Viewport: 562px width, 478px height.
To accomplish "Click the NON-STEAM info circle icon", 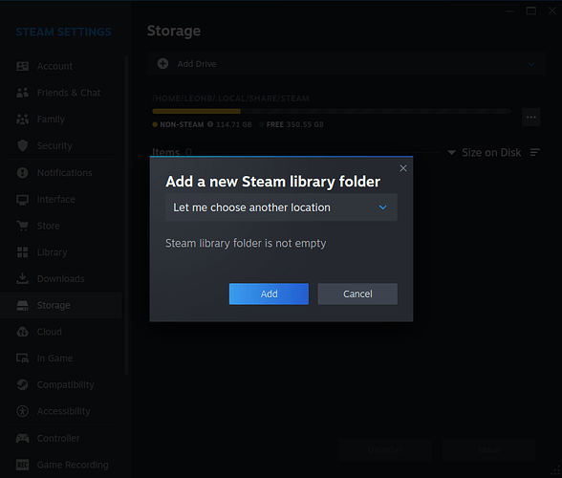I will (210, 124).
